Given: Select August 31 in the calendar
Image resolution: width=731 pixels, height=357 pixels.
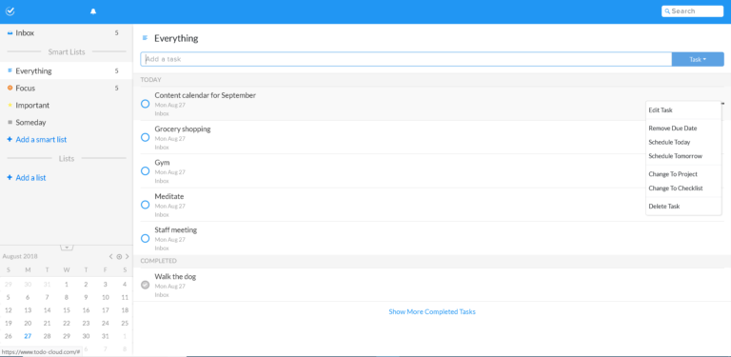Looking at the screenshot, I should tap(106, 336).
